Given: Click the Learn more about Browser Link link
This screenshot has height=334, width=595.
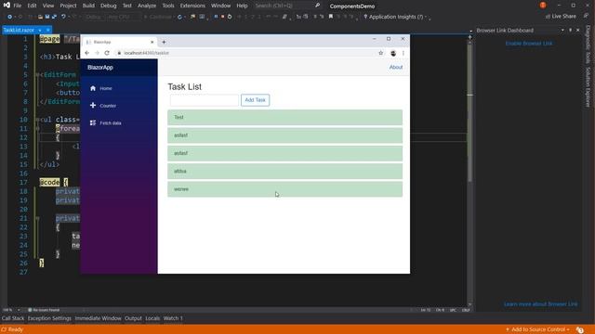Looking at the screenshot, I should pos(541,304).
